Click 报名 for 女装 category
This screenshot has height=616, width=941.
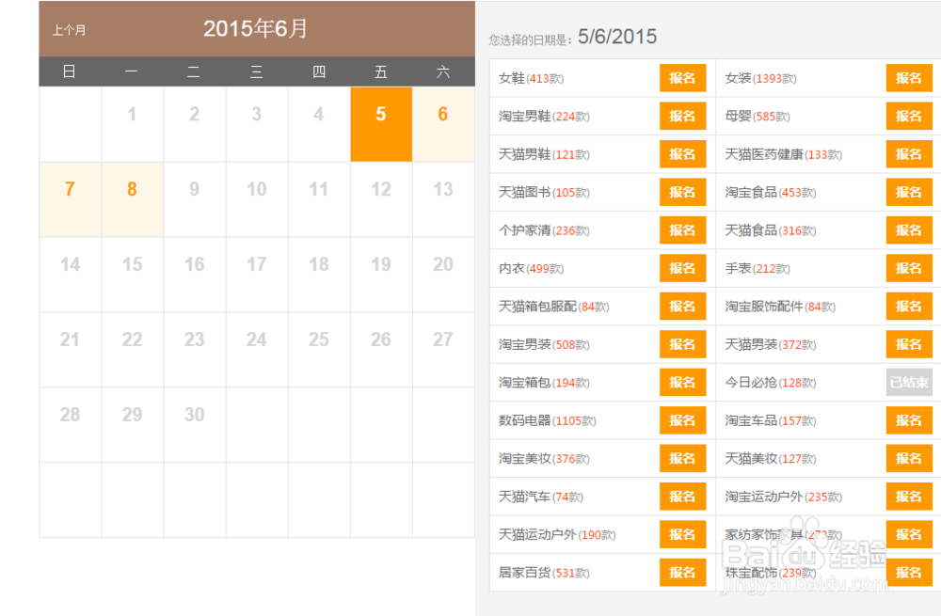(x=909, y=78)
